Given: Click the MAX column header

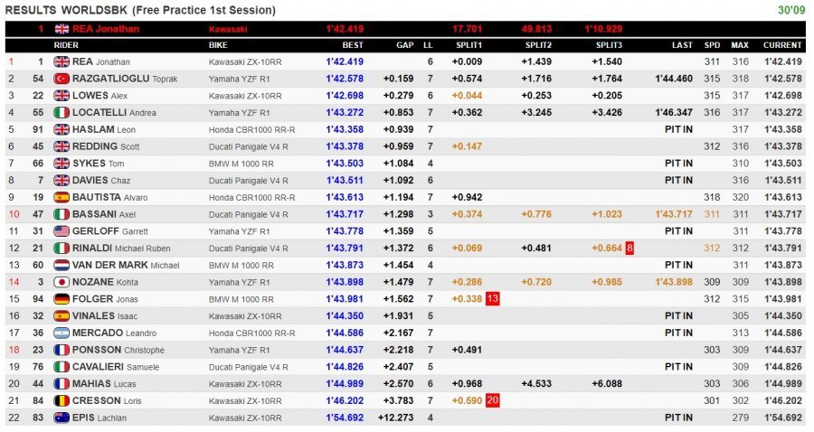Looking at the screenshot, I should pos(740,45).
